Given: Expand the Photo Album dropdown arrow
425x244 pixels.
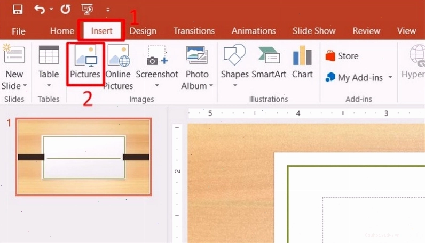Looking at the screenshot, I should coord(211,86).
